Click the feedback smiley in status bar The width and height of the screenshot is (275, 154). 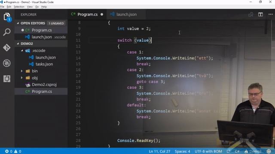tap(269, 151)
